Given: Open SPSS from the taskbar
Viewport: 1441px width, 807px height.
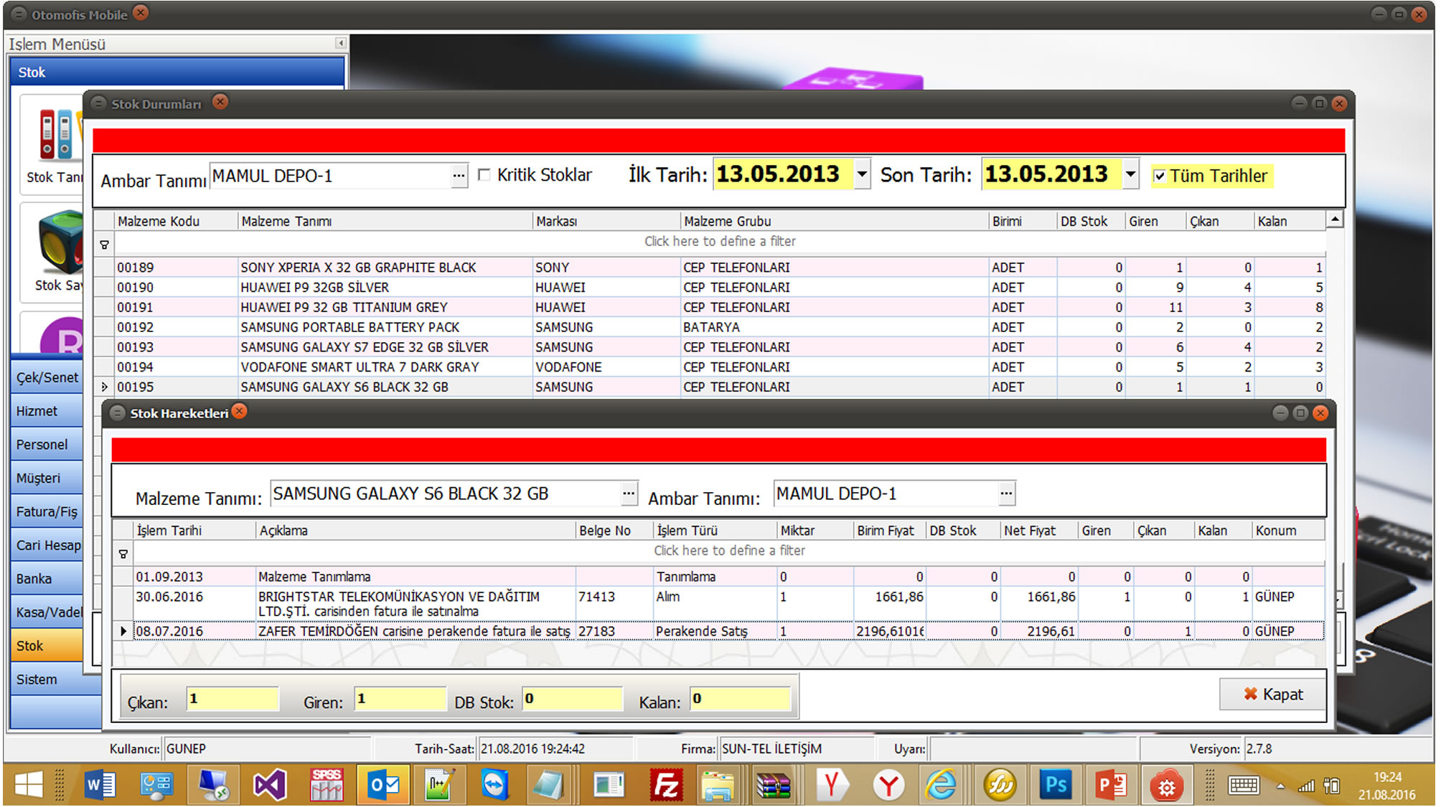Looking at the screenshot, I should click(x=327, y=785).
